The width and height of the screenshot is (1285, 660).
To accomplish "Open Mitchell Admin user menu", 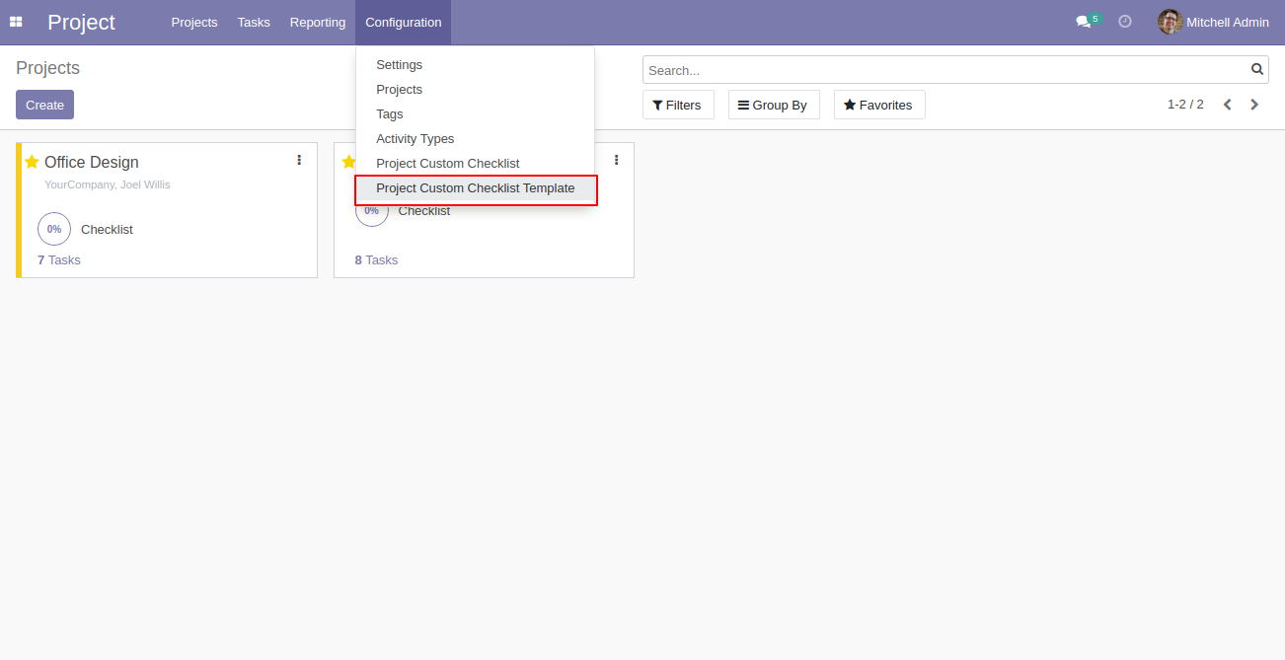I will click(x=1214, y=22).
